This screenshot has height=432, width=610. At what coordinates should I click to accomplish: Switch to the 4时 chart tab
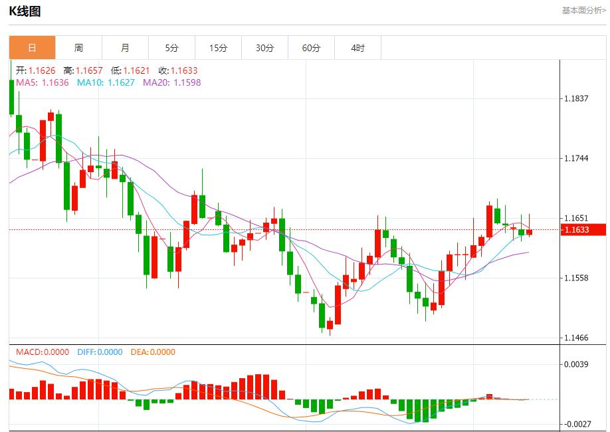[x=357, y=48]
